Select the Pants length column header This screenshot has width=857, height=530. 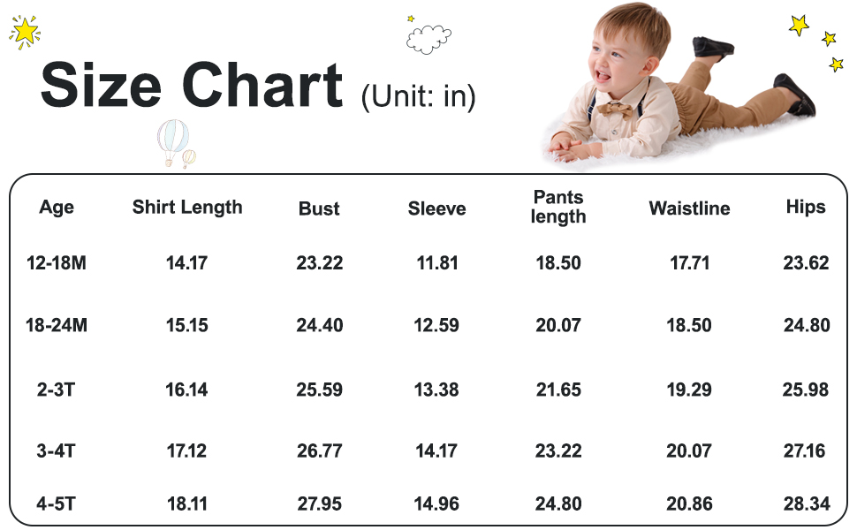pos(558,207)
